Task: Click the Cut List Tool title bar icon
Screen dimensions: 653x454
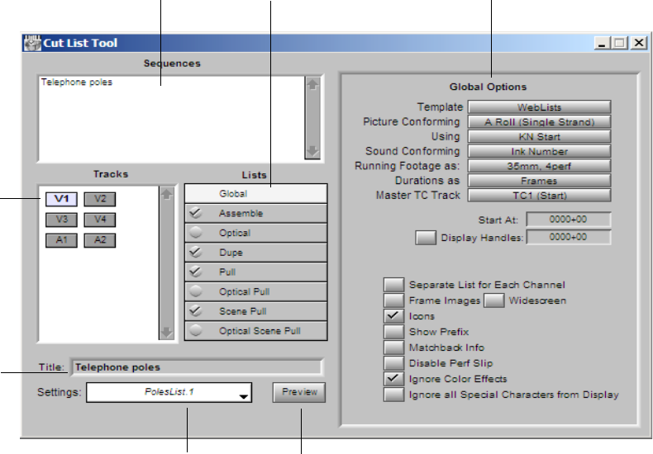Action: pos(32,43)
